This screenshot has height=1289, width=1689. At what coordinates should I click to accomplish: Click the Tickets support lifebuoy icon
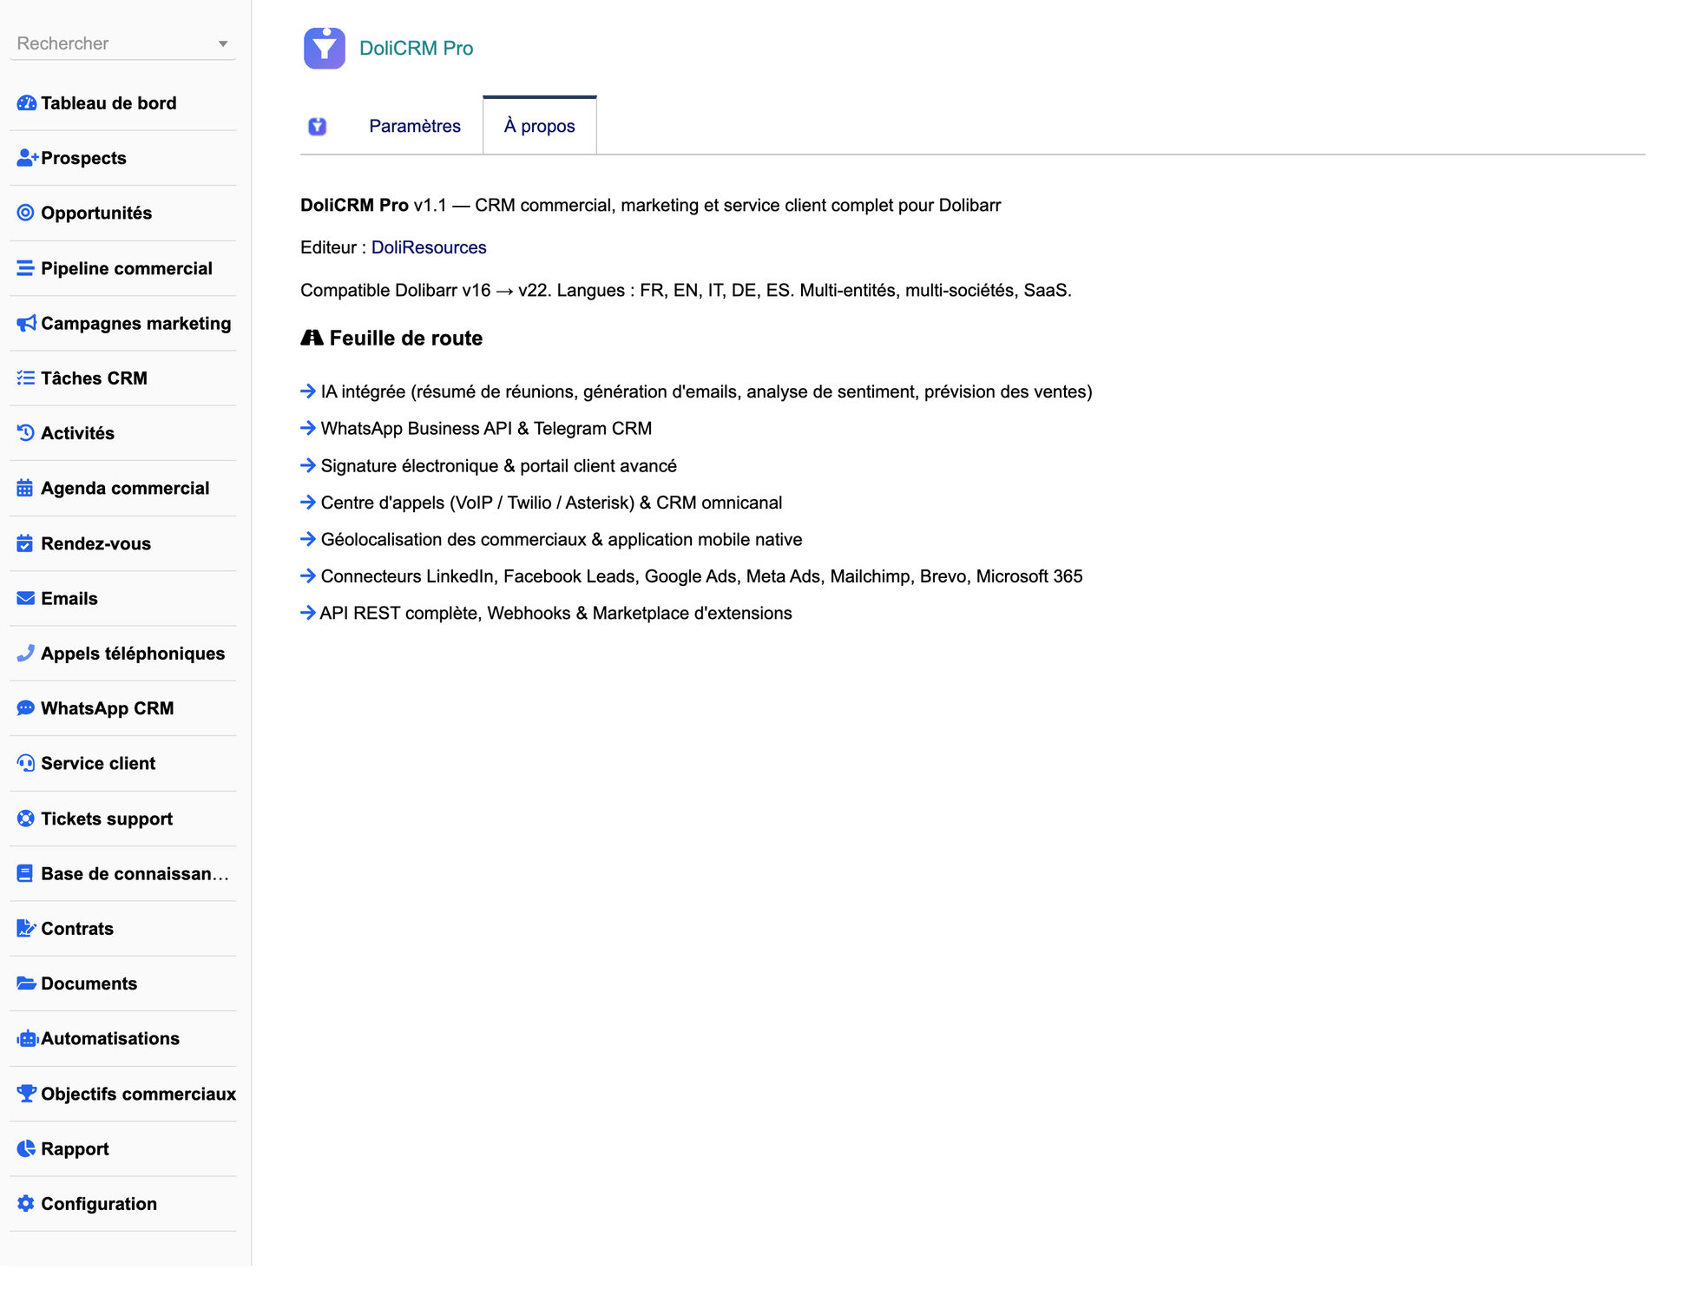[x=26, y=819]
